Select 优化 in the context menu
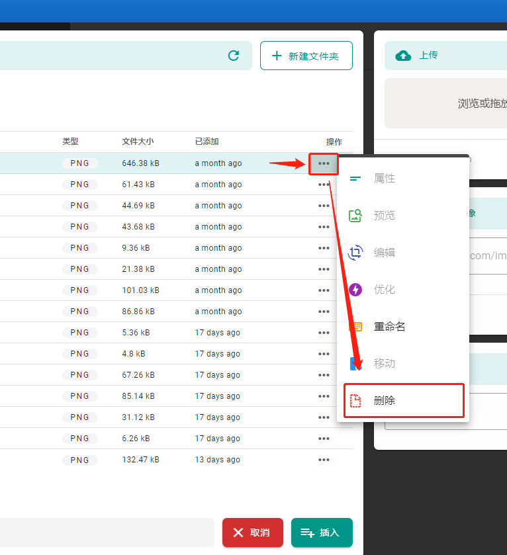The height and width of the screenshot is (555, 507). [x=403, y=290]
